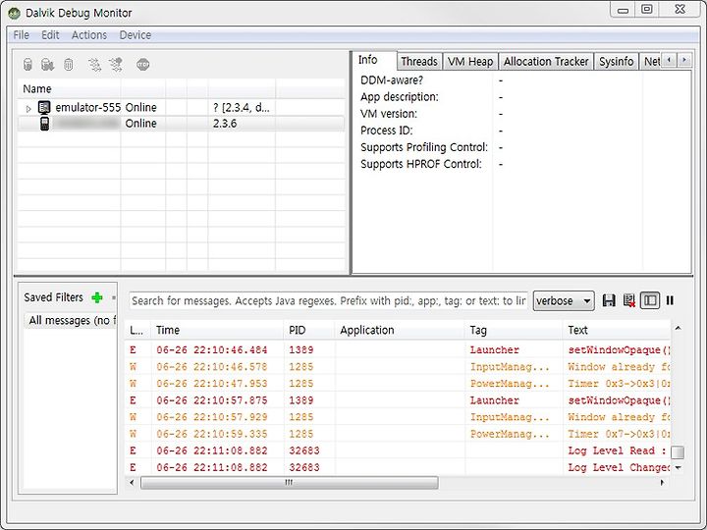The height and width of the screenshot is (530, 707).
Task: Click the Start Method Profiling icon
Action: 116,65
